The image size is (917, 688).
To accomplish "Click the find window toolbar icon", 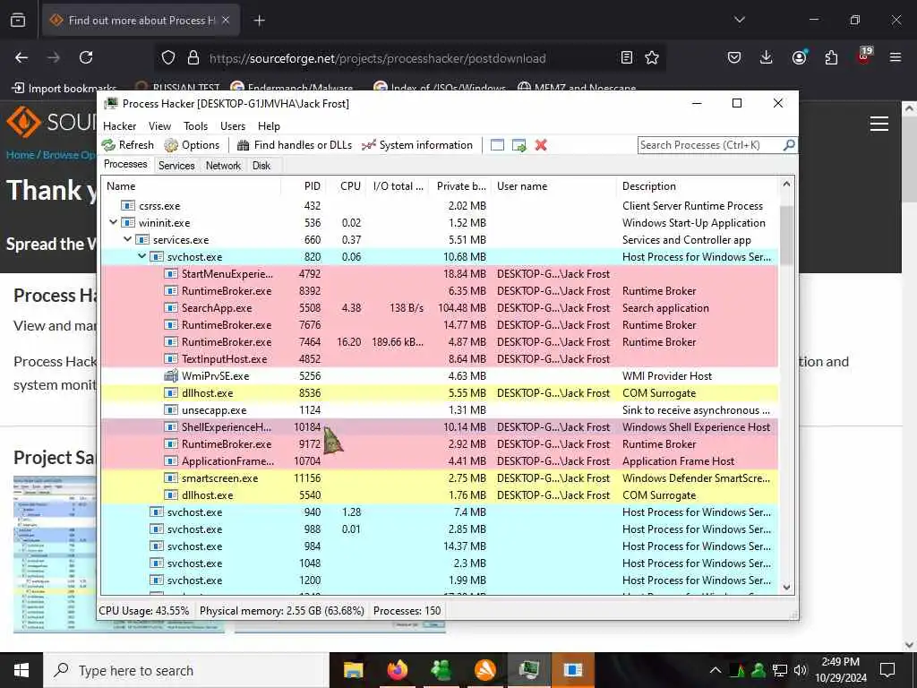I will (x=497, y=145).
